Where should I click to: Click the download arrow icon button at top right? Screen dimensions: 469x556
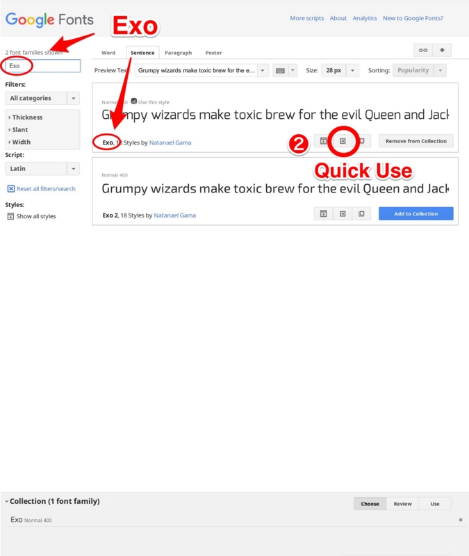442,50
